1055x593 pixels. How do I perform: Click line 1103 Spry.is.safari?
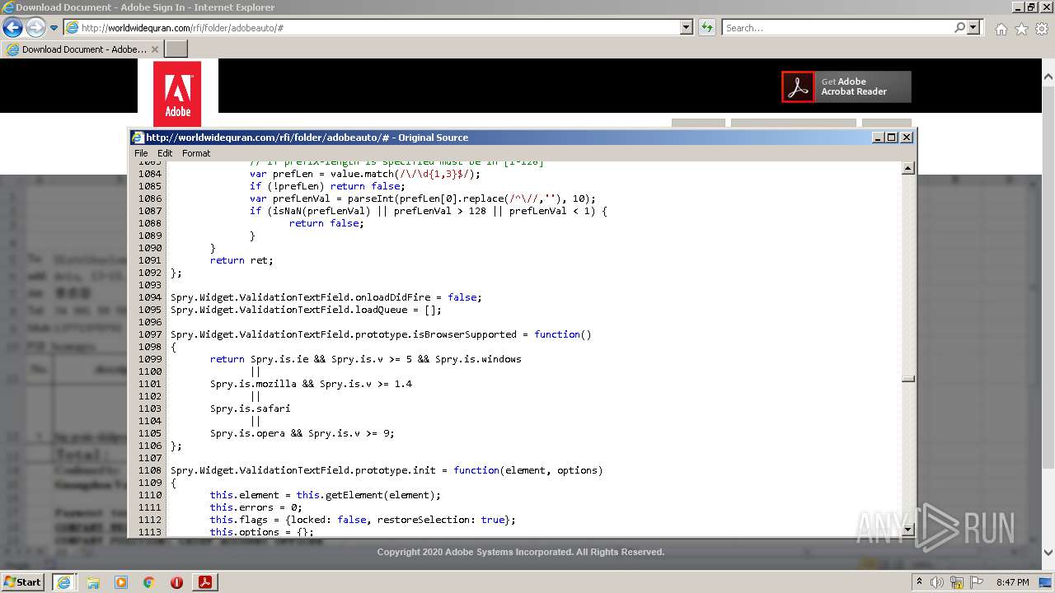(x=250, y=409)
